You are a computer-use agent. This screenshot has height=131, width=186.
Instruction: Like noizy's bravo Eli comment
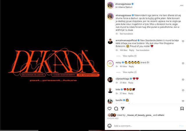[183, 63]
